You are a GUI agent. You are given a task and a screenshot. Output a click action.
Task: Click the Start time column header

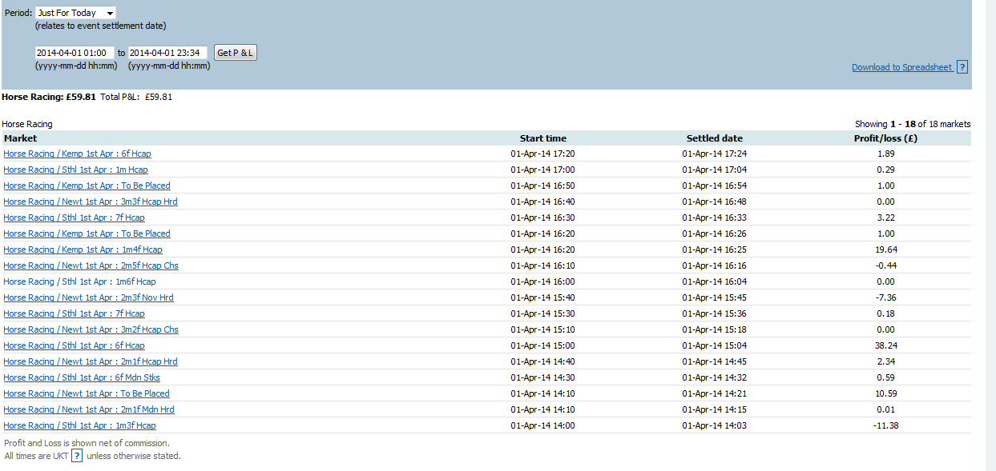[x=542, y=138]
